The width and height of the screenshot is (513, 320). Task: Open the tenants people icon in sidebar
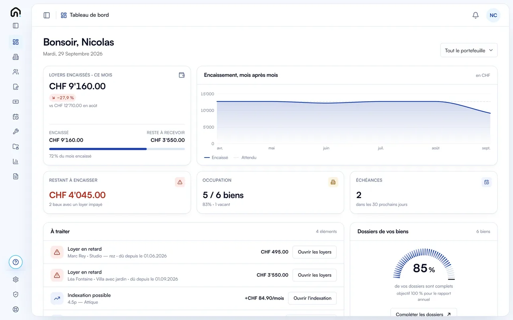pyautogui.click(x=16, y=72)
